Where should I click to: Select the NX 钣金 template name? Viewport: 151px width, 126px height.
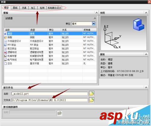tap(12, 45)
